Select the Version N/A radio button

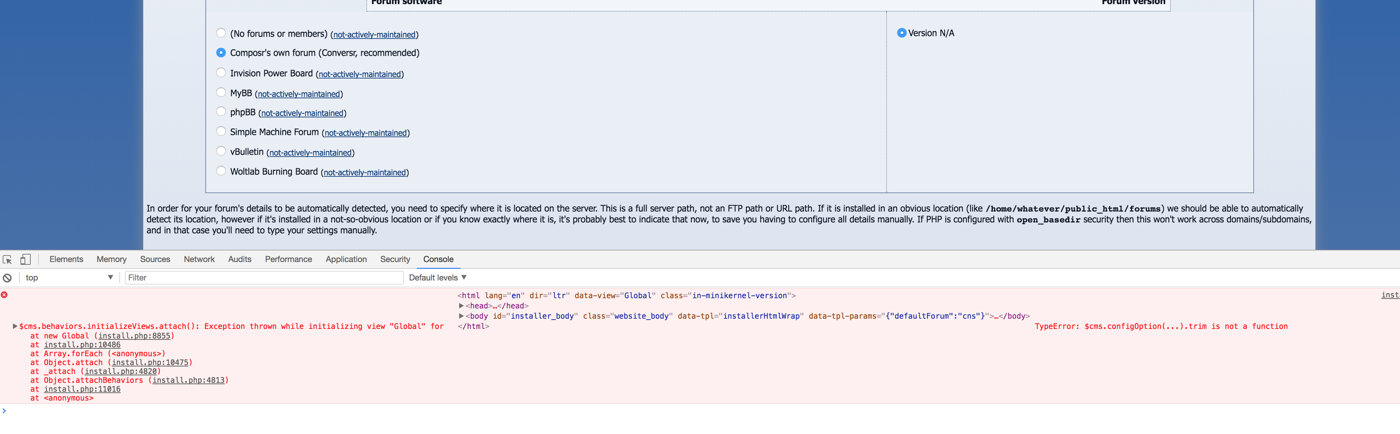pyautogui.click(x=902, y=33)
